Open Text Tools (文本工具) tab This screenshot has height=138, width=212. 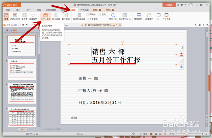tap(110, 10)
